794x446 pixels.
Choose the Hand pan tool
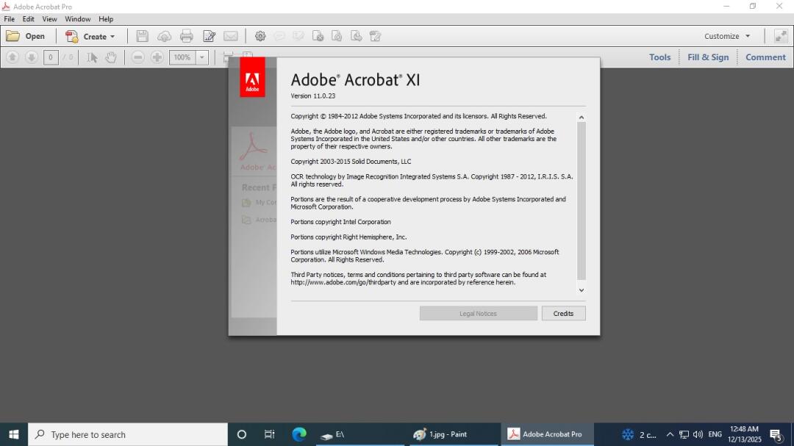pos(111,57)
